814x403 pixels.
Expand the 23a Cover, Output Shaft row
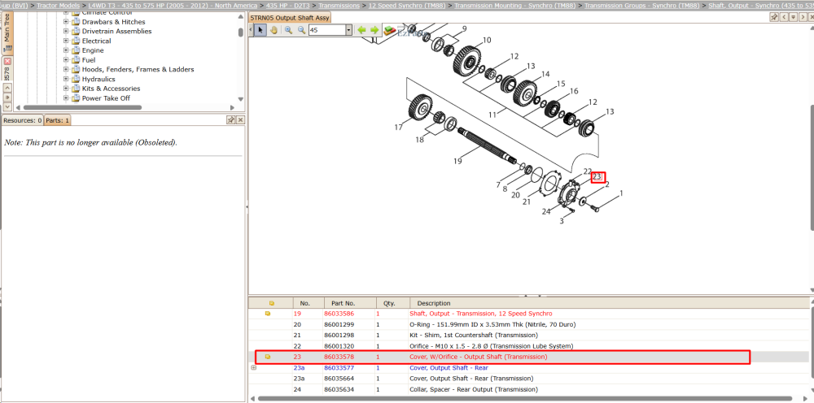[254, 368]
